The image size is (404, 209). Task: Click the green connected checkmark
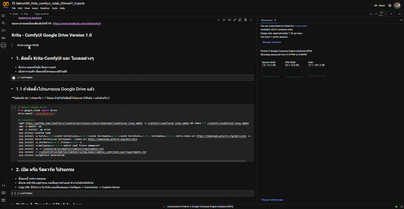coord(371,14)
